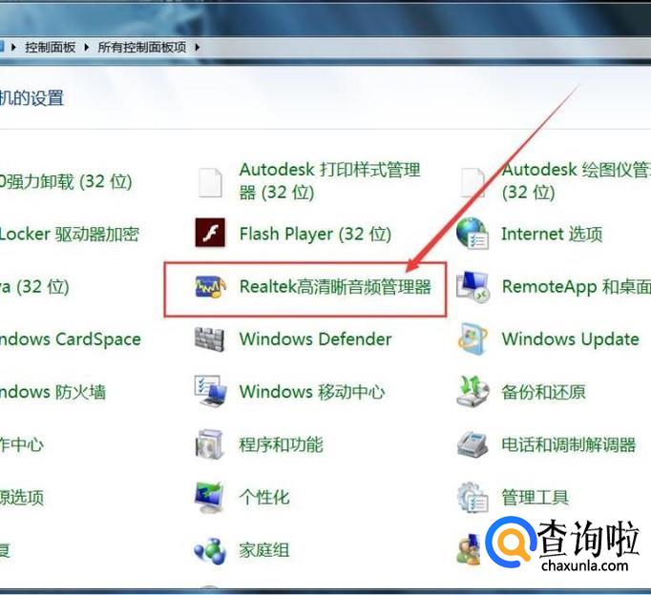Screen dimensions: 651x595
Task: Click the Autodesk 绘图仪 file icon
Action: click(472, 182)
